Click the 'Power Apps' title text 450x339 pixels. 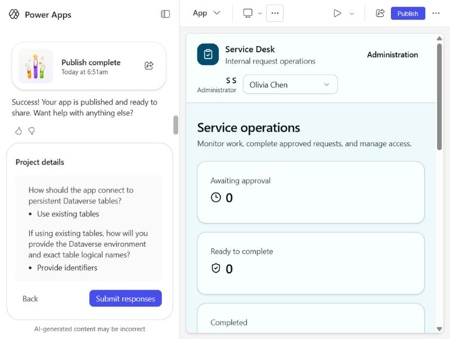48,15
